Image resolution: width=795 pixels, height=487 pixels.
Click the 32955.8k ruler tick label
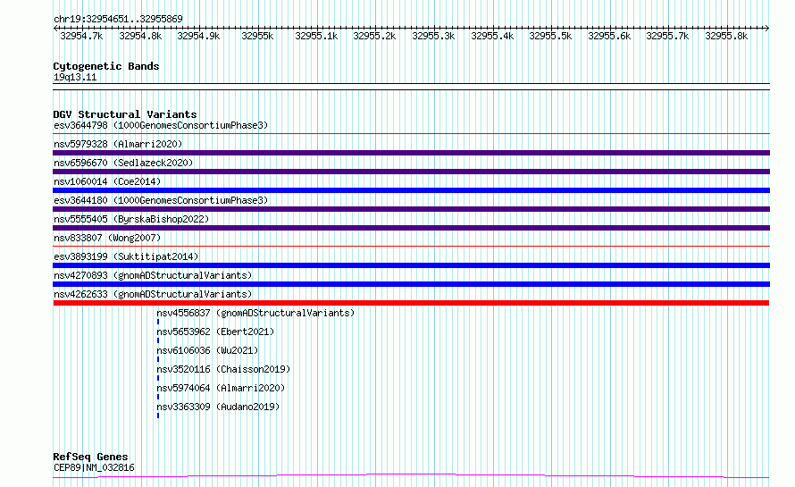click(726, 36)
